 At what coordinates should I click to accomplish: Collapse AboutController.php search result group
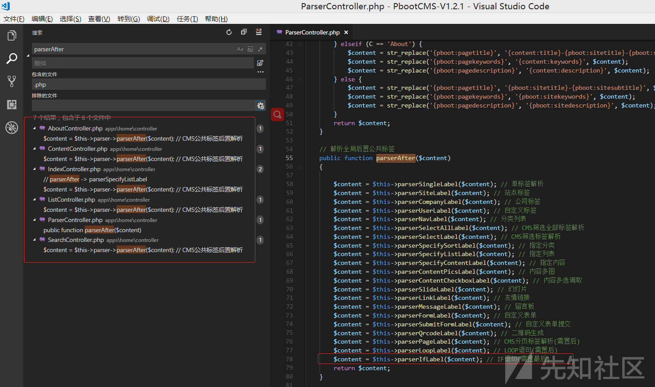click(x=35, y=128)
